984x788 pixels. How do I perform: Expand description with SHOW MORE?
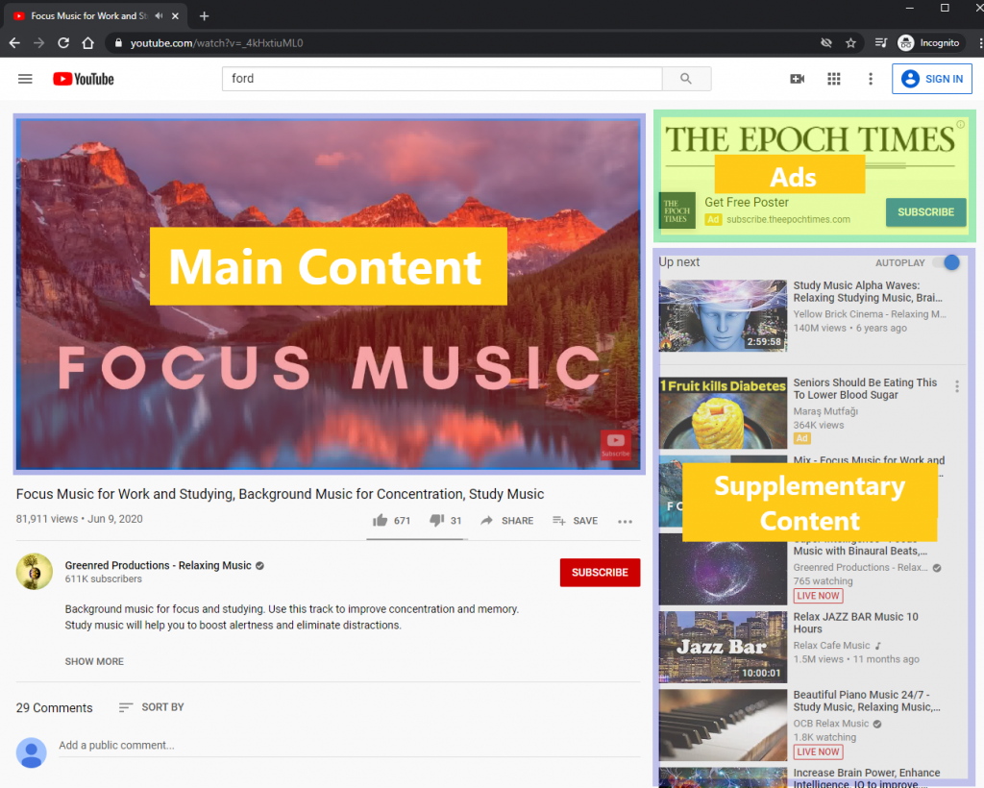[94, 661]
